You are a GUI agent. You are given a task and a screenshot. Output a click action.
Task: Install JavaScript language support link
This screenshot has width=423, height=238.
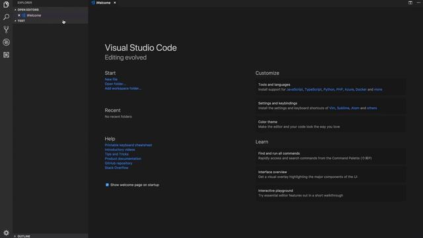295,90
